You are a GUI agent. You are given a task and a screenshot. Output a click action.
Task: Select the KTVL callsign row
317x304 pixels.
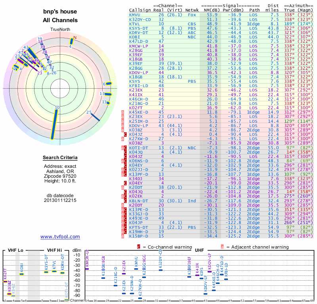(221, 24)
